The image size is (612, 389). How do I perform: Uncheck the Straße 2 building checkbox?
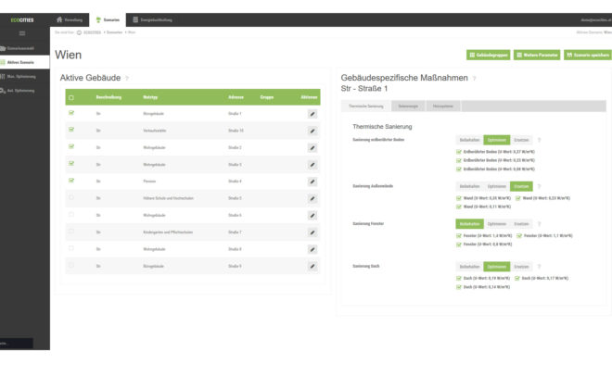(71, 147)
